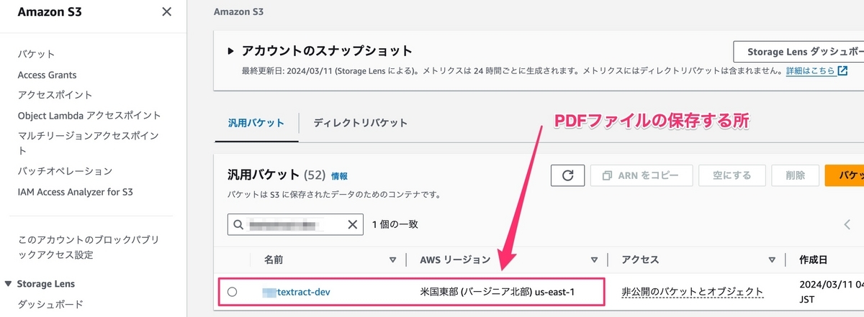Open マルチリージョンアクセスポイント link
This screenshot has height=317, width=864.
(x=88, y=143)
